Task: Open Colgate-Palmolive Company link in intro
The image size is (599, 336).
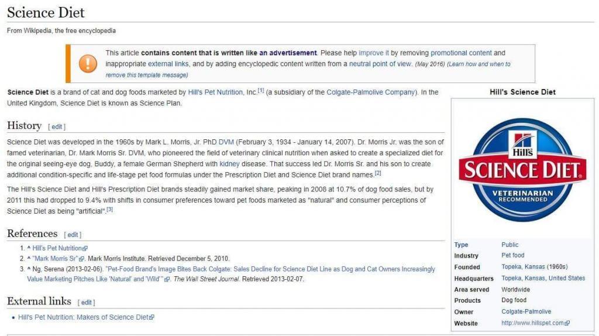Action: pyautogui.click(x=370, y=92)
